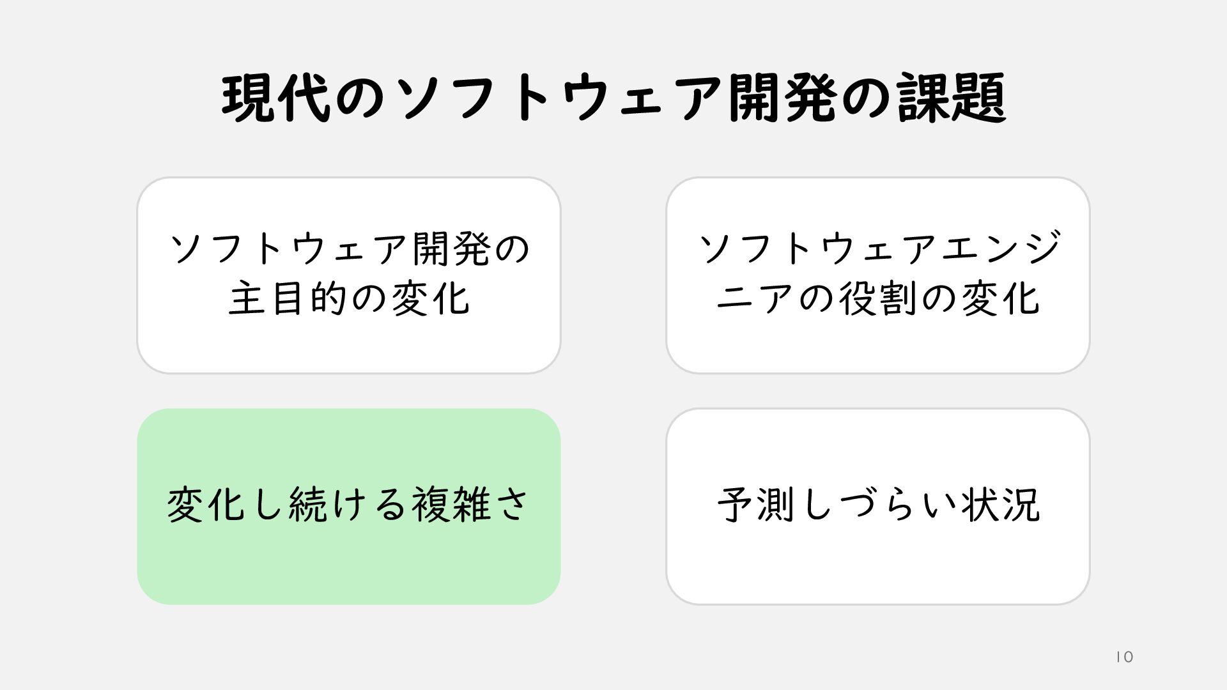Click 続ける in the green card text
This screenshot has width=1227, height=690.
pos(348,505)
